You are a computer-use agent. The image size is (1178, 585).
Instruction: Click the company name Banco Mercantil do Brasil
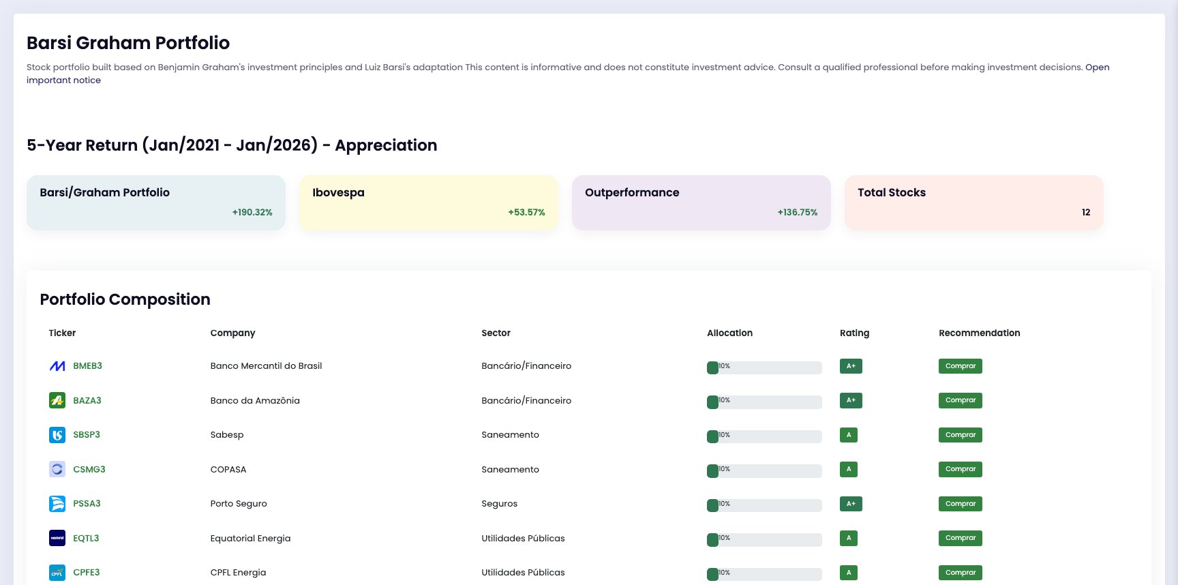[266, 366]
